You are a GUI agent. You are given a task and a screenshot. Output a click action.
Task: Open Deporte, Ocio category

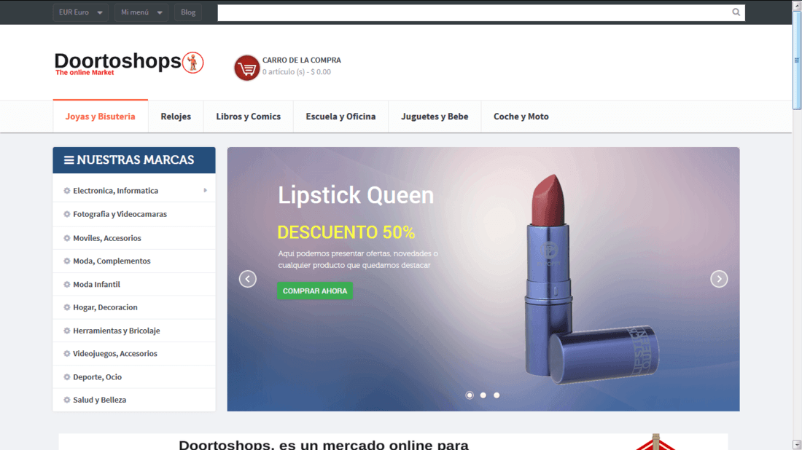97,377
